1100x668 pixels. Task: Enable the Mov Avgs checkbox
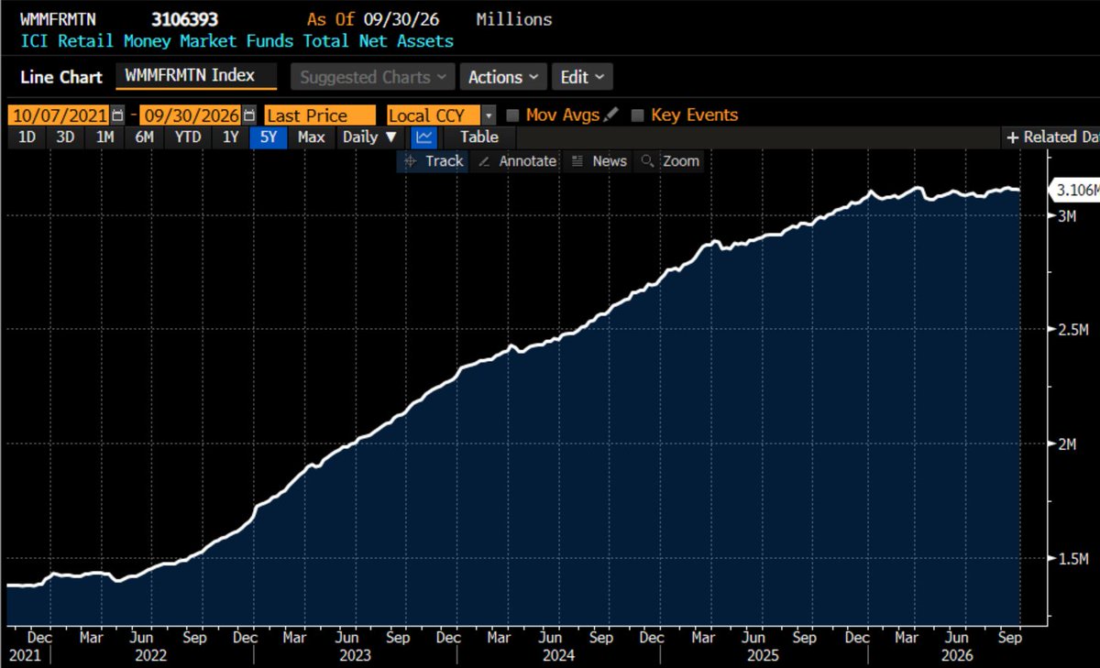point(513,115)
